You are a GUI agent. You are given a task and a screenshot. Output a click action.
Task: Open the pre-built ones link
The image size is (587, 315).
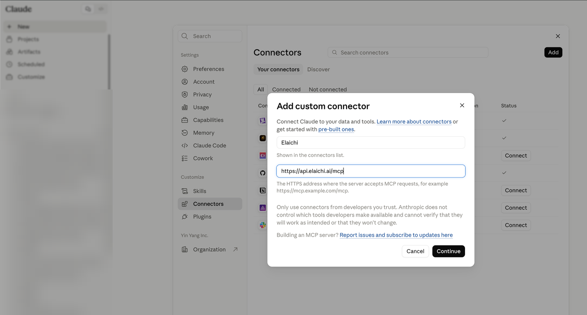click(x=336, y=129)
